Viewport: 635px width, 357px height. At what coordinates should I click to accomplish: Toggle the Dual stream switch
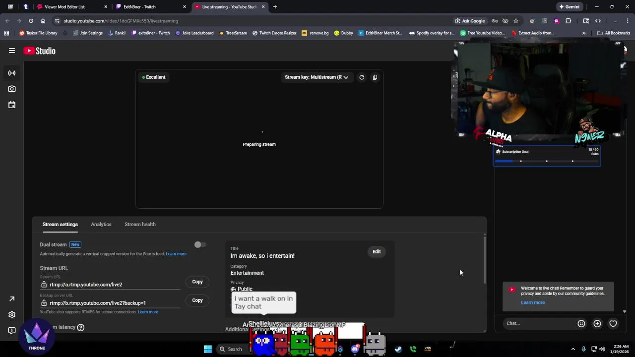[x=199, y=244]
